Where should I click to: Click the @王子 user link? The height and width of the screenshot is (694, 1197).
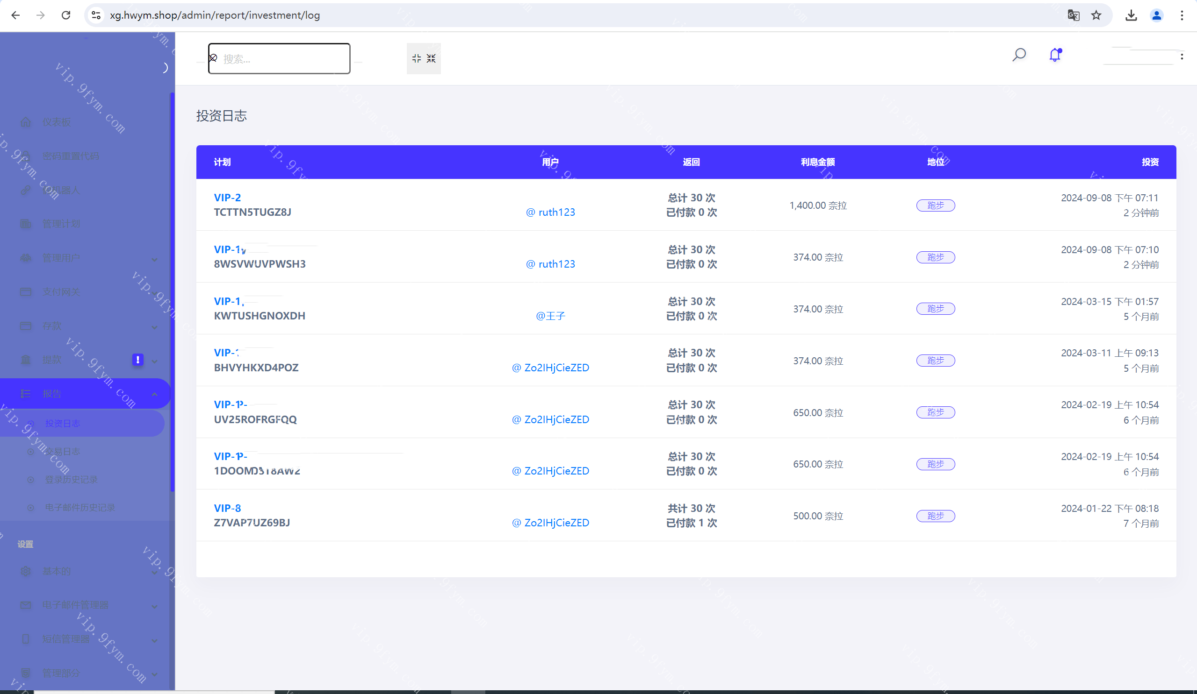click(x=550, y=316)
